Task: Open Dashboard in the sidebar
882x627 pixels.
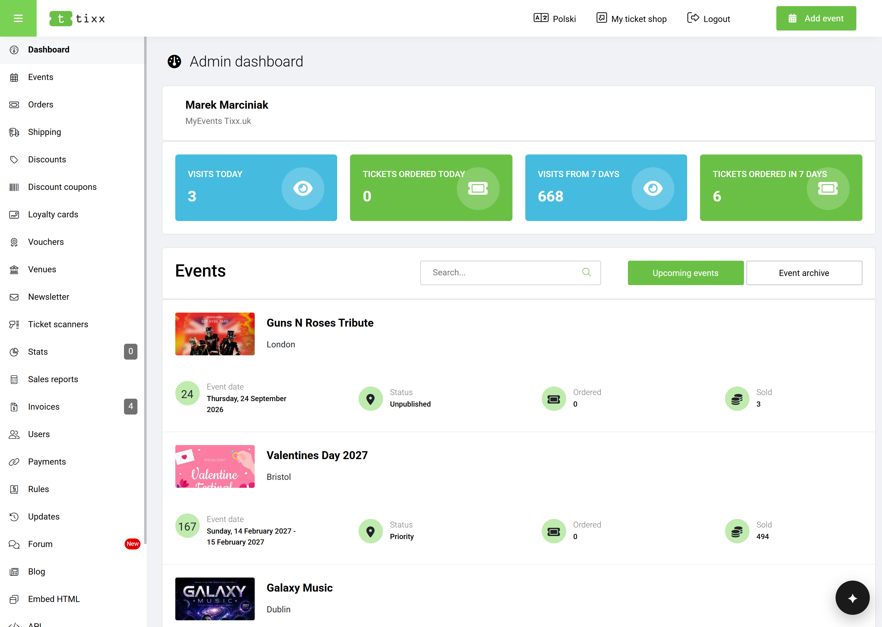Action: 72,50
